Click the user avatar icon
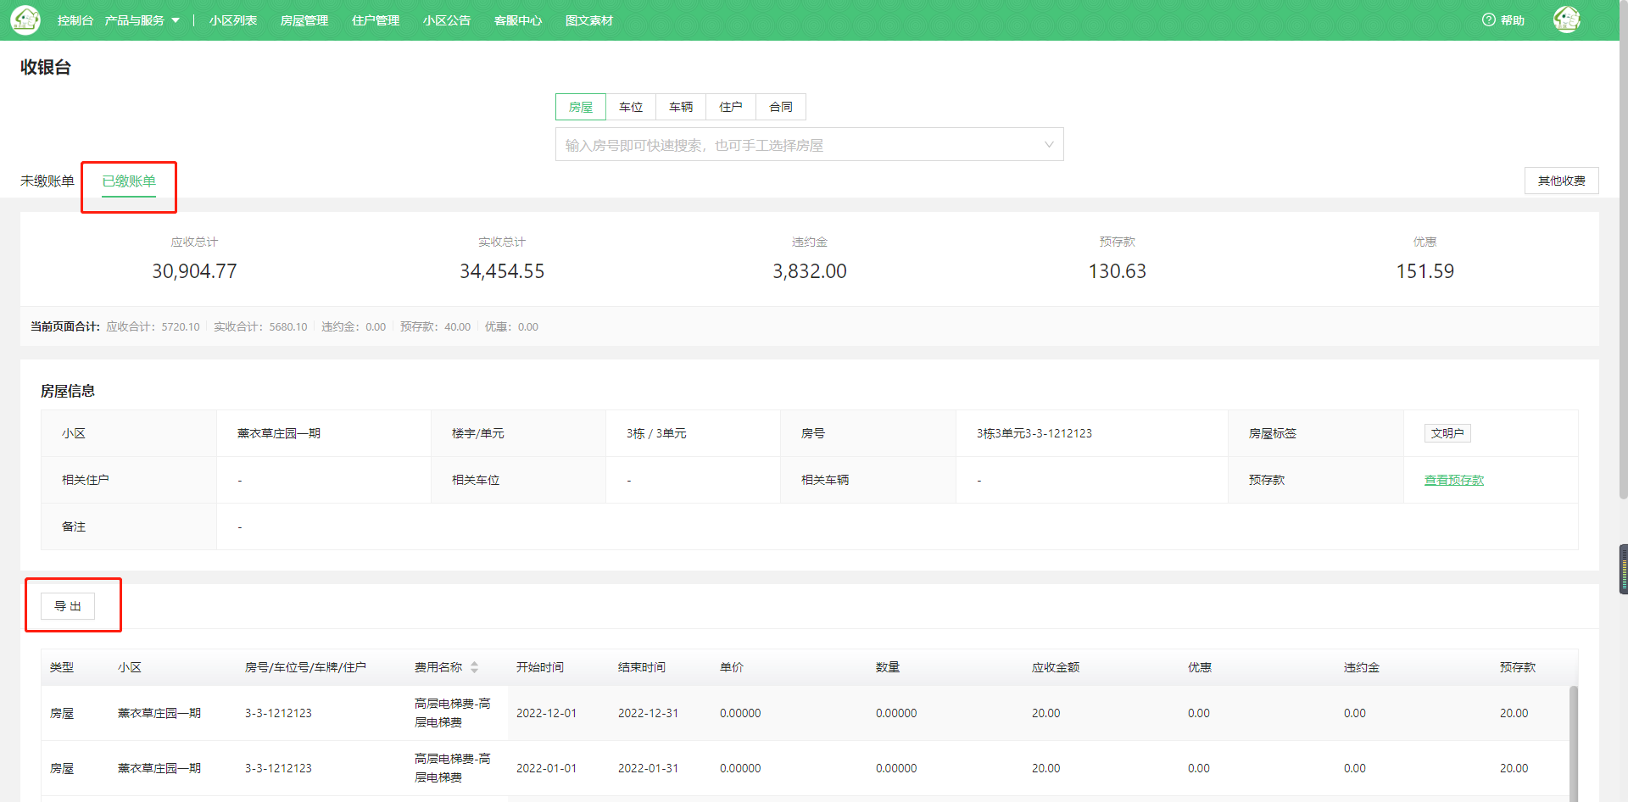 point(1566,19)
